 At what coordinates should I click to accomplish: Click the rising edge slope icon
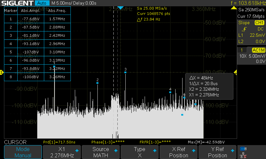244,29
